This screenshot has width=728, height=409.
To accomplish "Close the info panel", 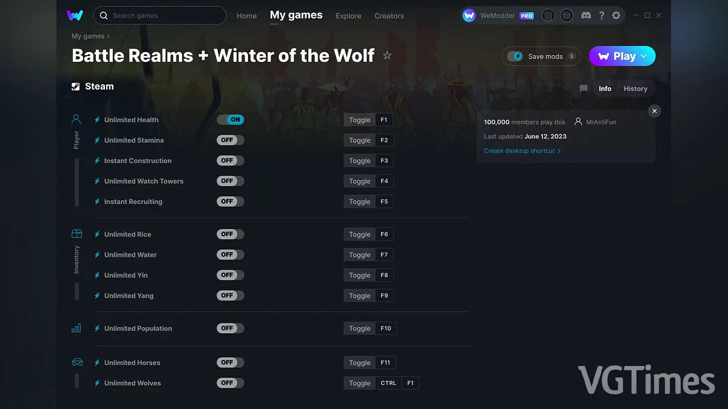I will (654, 111).
